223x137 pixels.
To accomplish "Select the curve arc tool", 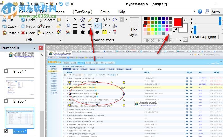I will pyautogui.click(x=114, y=19).
